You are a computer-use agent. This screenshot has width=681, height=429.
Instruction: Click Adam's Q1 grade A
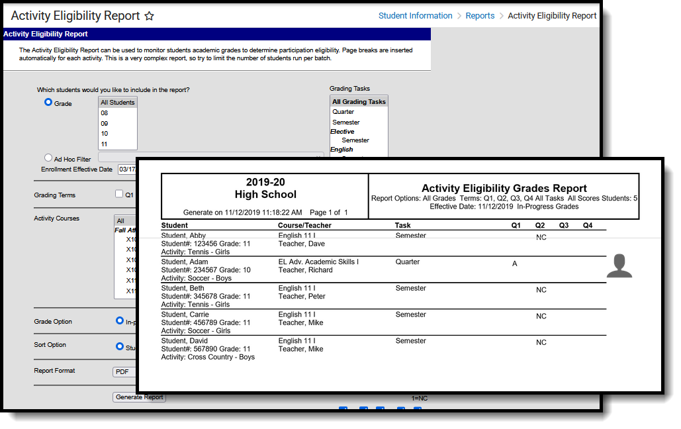[x=515, y=263]
